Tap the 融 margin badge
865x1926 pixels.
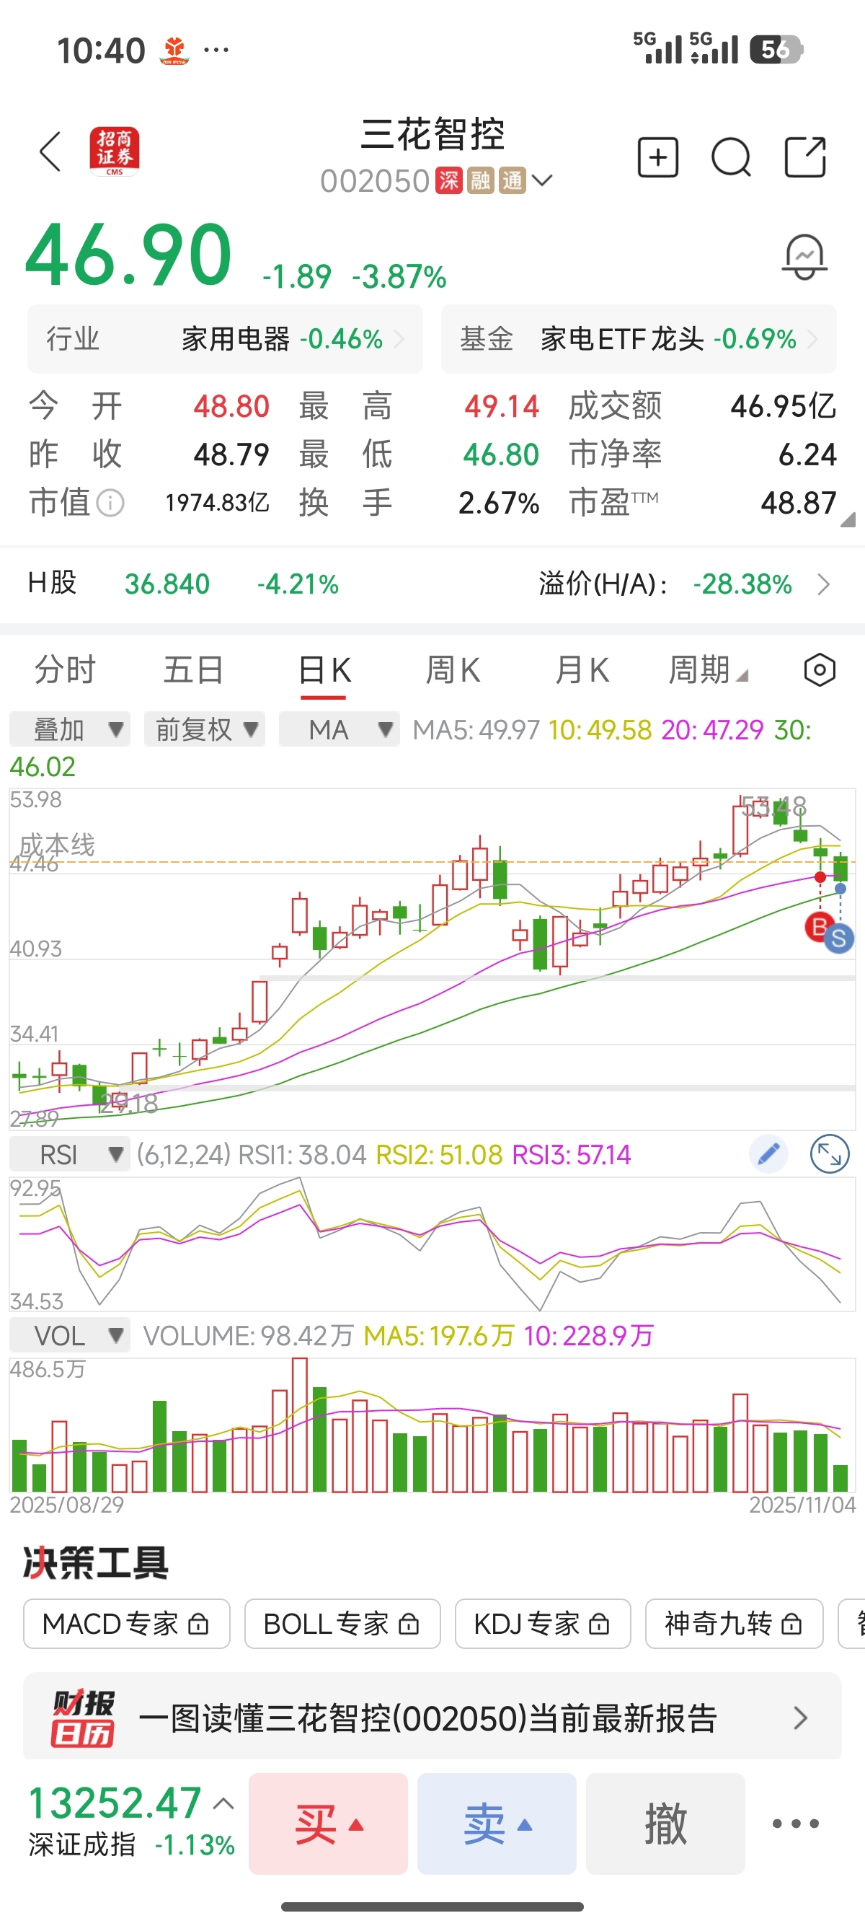480,180
